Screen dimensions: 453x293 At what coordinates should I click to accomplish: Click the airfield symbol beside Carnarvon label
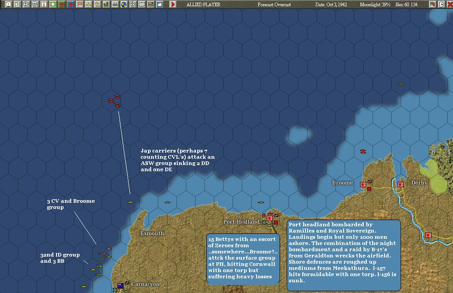point(127,283)
